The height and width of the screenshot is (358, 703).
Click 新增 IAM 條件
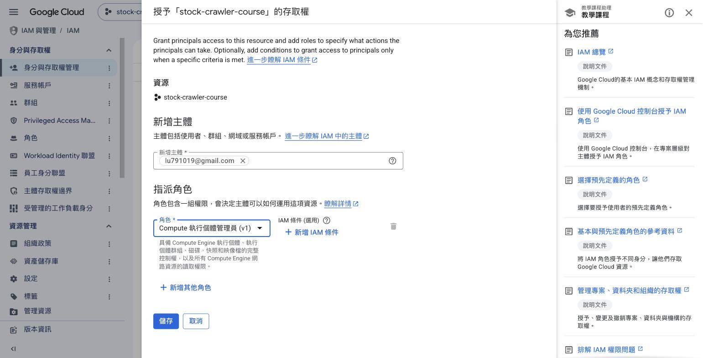tap(312, 232)
